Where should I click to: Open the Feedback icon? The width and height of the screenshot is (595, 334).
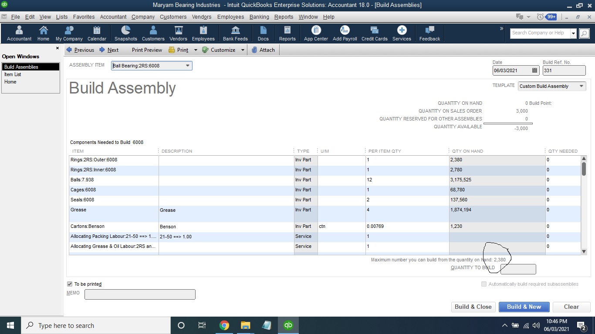(x=429, y=33)
